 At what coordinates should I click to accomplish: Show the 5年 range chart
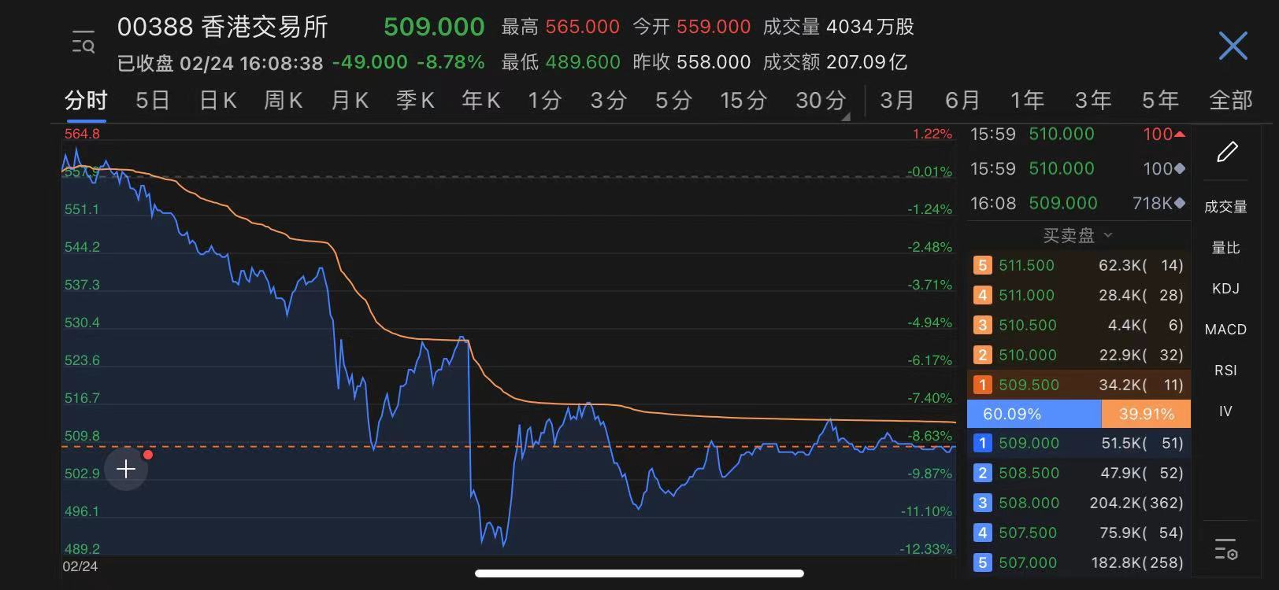click(x=1160, y=101)
